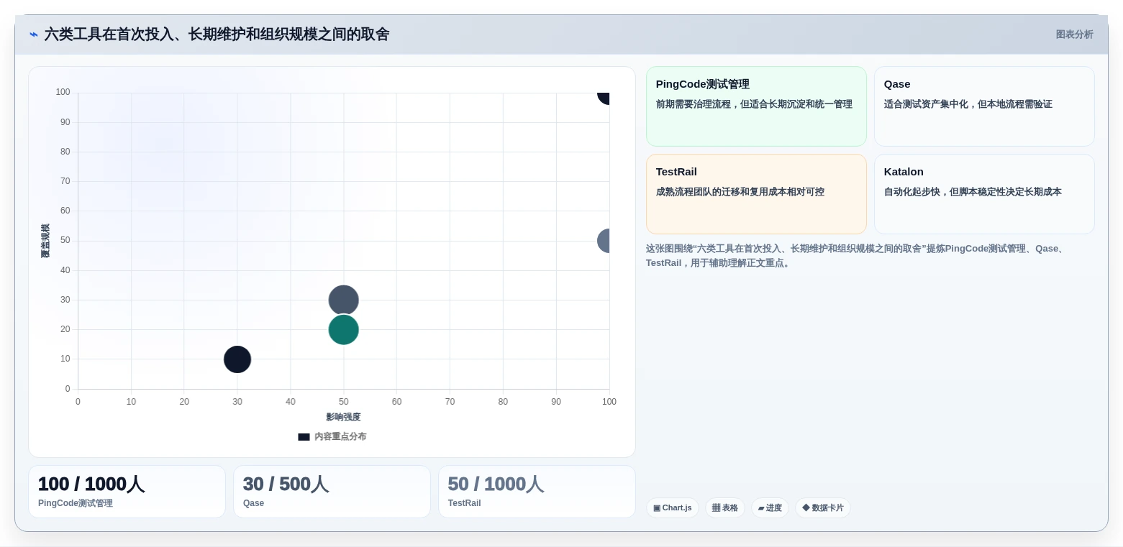
Task: Click the 影响强度 x-axis title
Action: coord(343,417)
